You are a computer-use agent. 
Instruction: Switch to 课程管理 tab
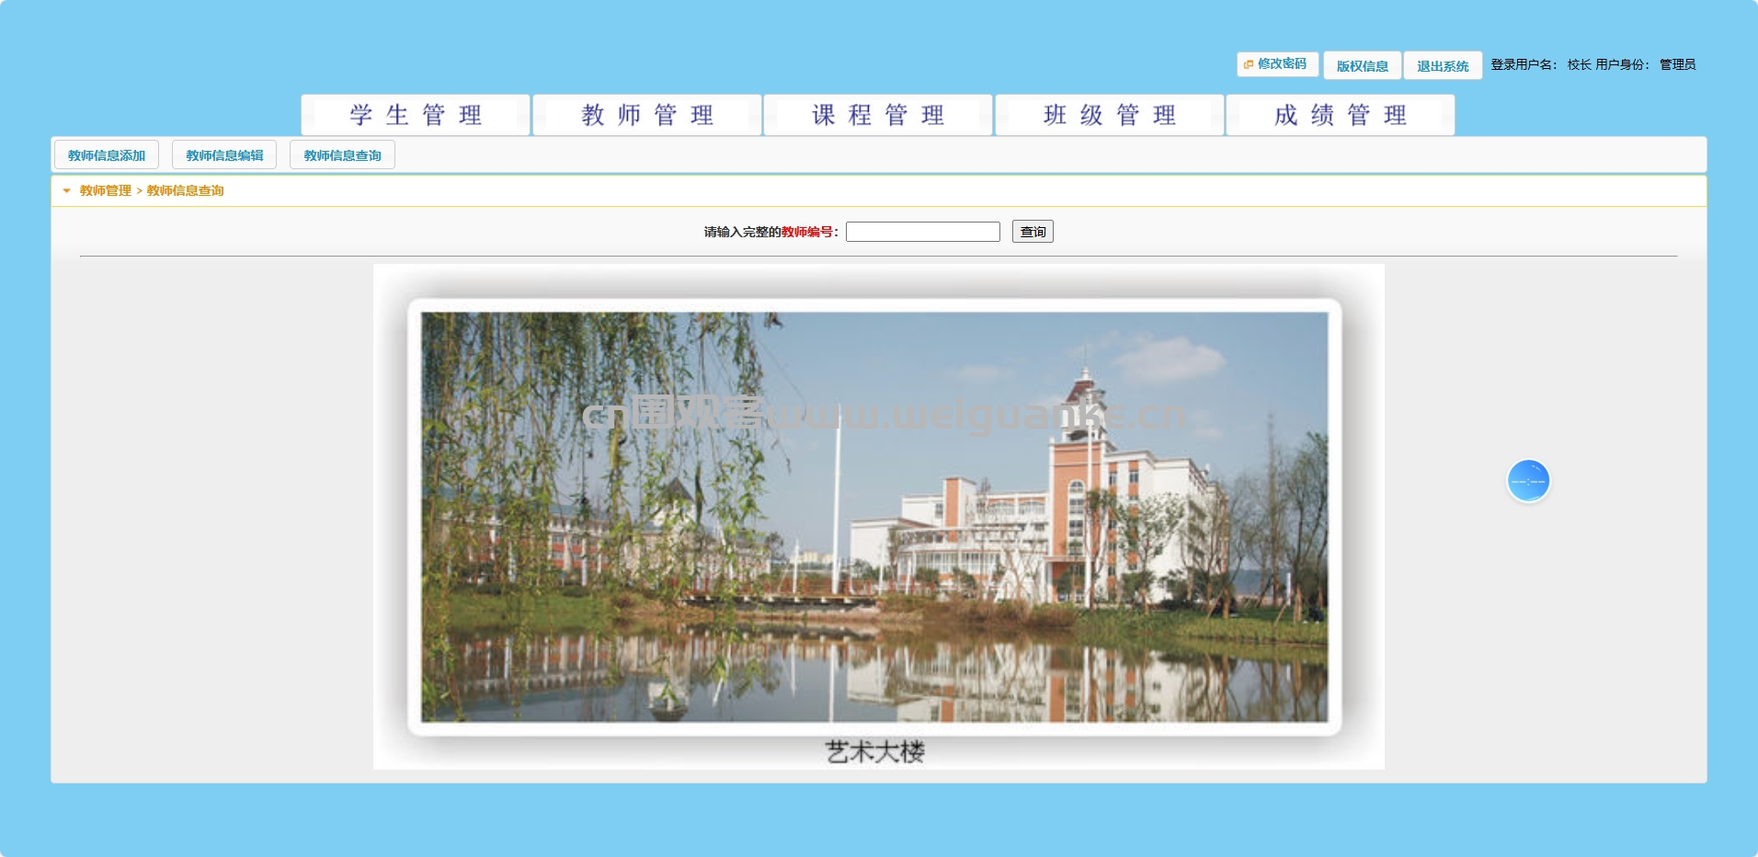pyautogui.click(x=878, y=115)
